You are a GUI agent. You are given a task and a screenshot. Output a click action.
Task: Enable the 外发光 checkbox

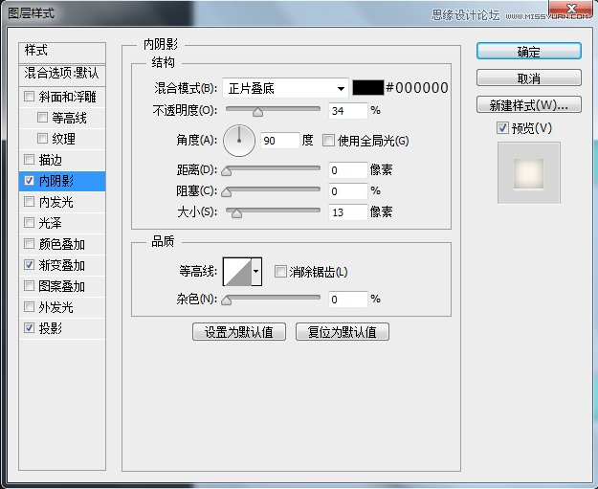tap(29, 306)
